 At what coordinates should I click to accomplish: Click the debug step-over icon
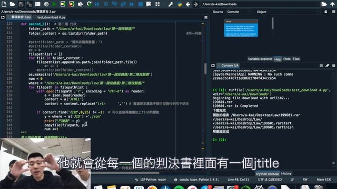click(106, 4)
